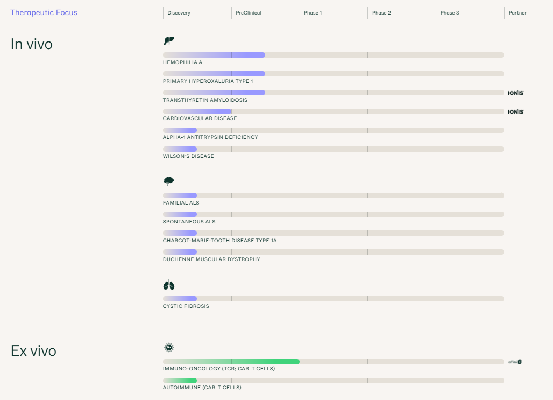Click the brain icon above Familial ALS
553x400 pixels.
(168, 181)
